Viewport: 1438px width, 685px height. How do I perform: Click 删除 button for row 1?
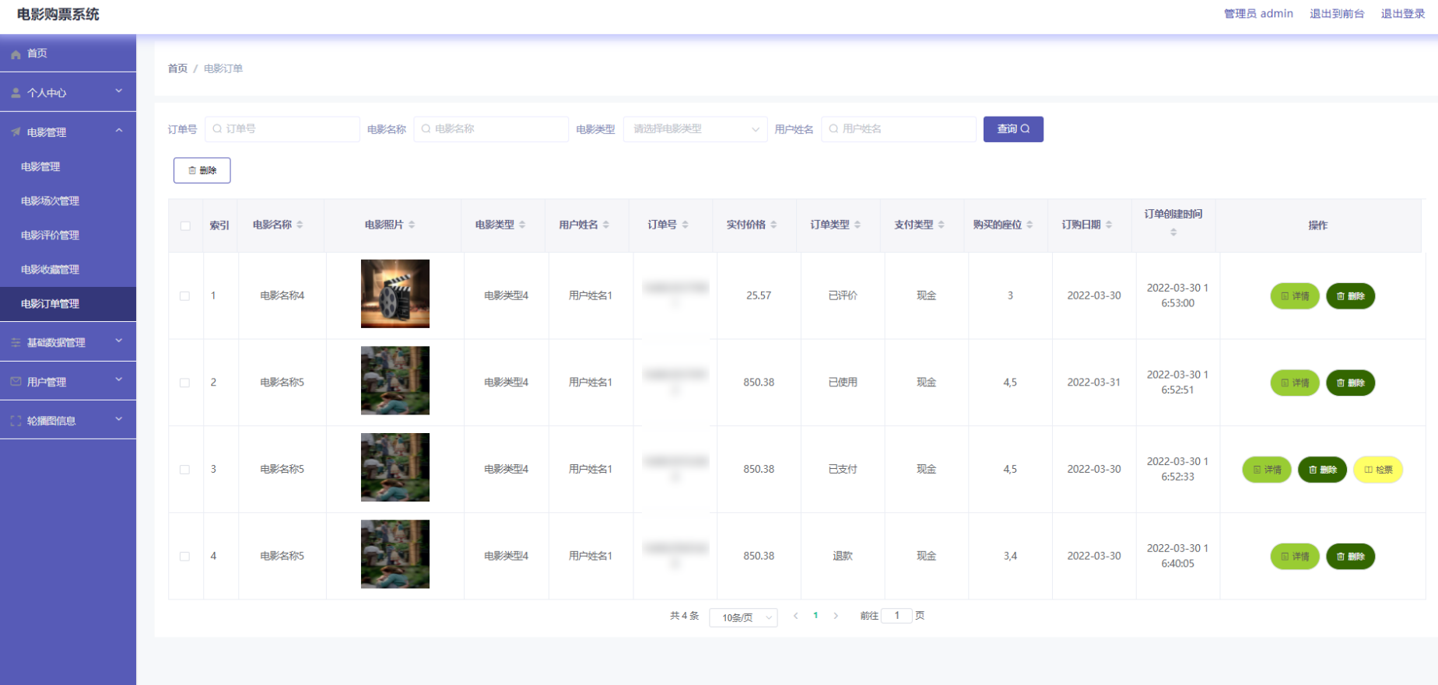pos(1351,296)
